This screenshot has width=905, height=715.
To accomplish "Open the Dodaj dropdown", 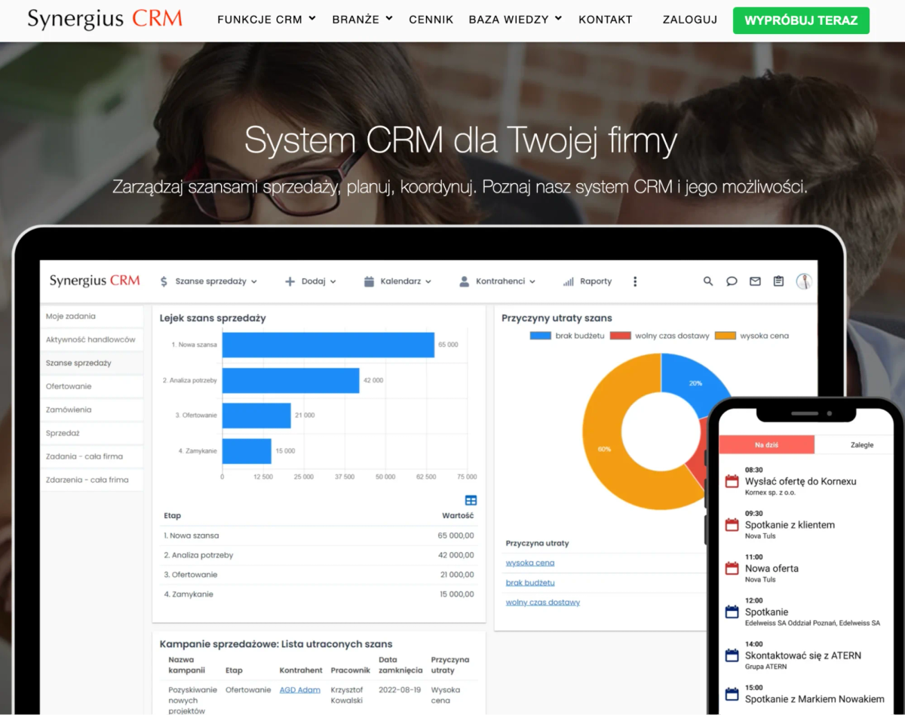I will click(311, 281).
